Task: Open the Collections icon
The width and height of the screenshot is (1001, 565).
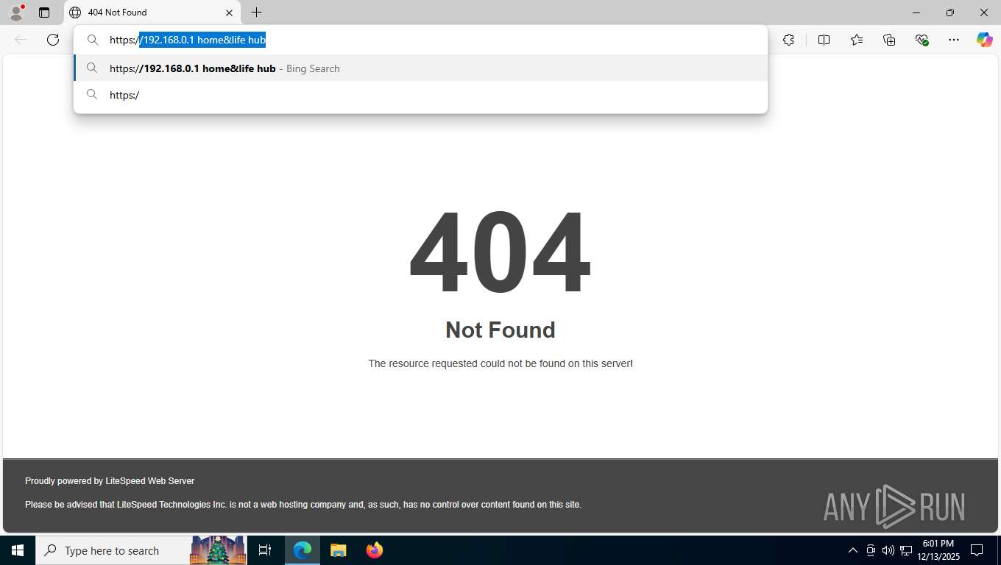Action: tap(889, 40)
